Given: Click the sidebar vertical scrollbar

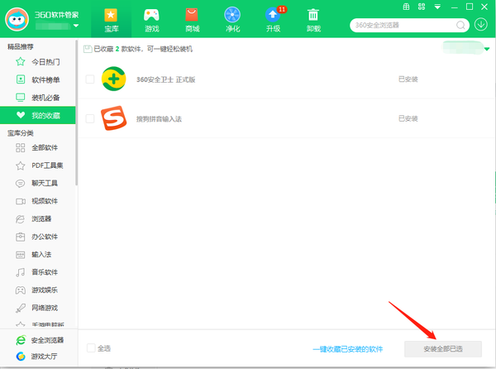Looking at the screenshot, I should click(77, 113).
